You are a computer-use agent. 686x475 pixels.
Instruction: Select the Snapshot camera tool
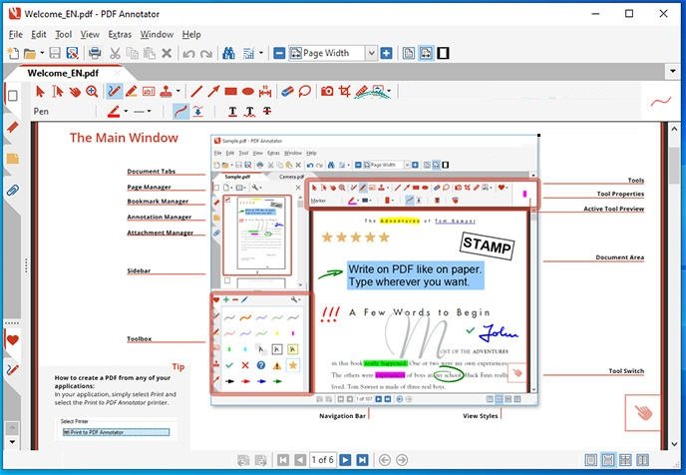(x=327, y=92)
